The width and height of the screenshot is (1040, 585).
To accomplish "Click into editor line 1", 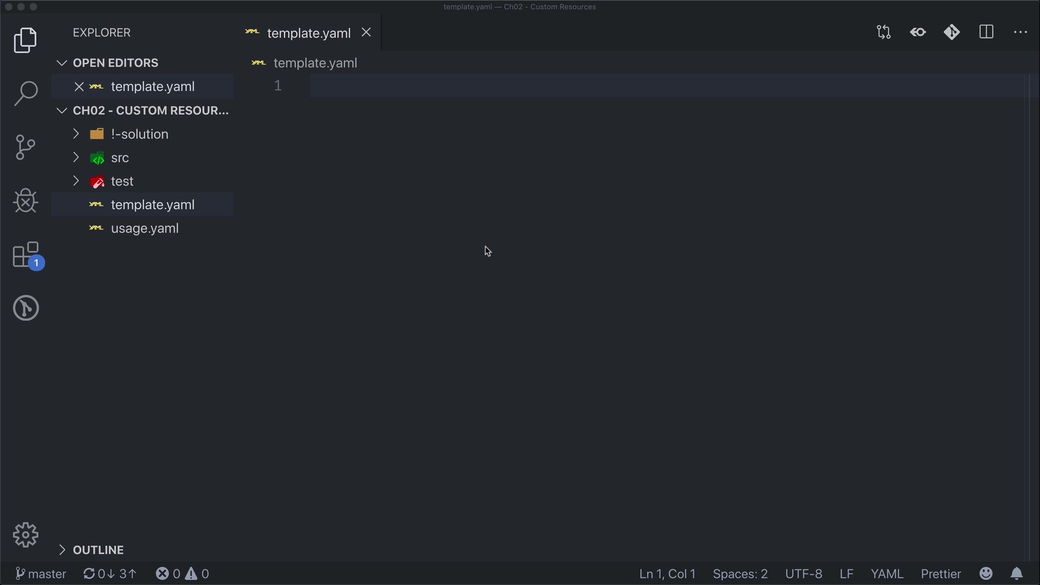I will coord(542,86).
